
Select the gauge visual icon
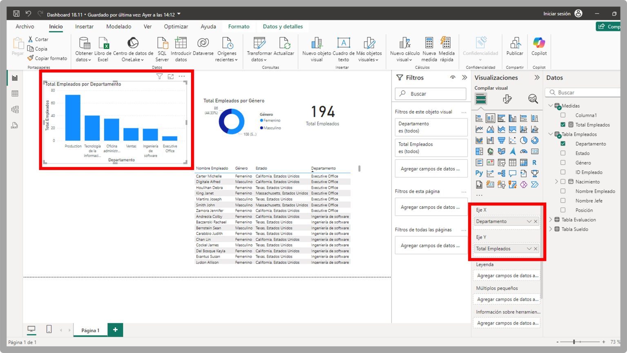tap(523, 151)
